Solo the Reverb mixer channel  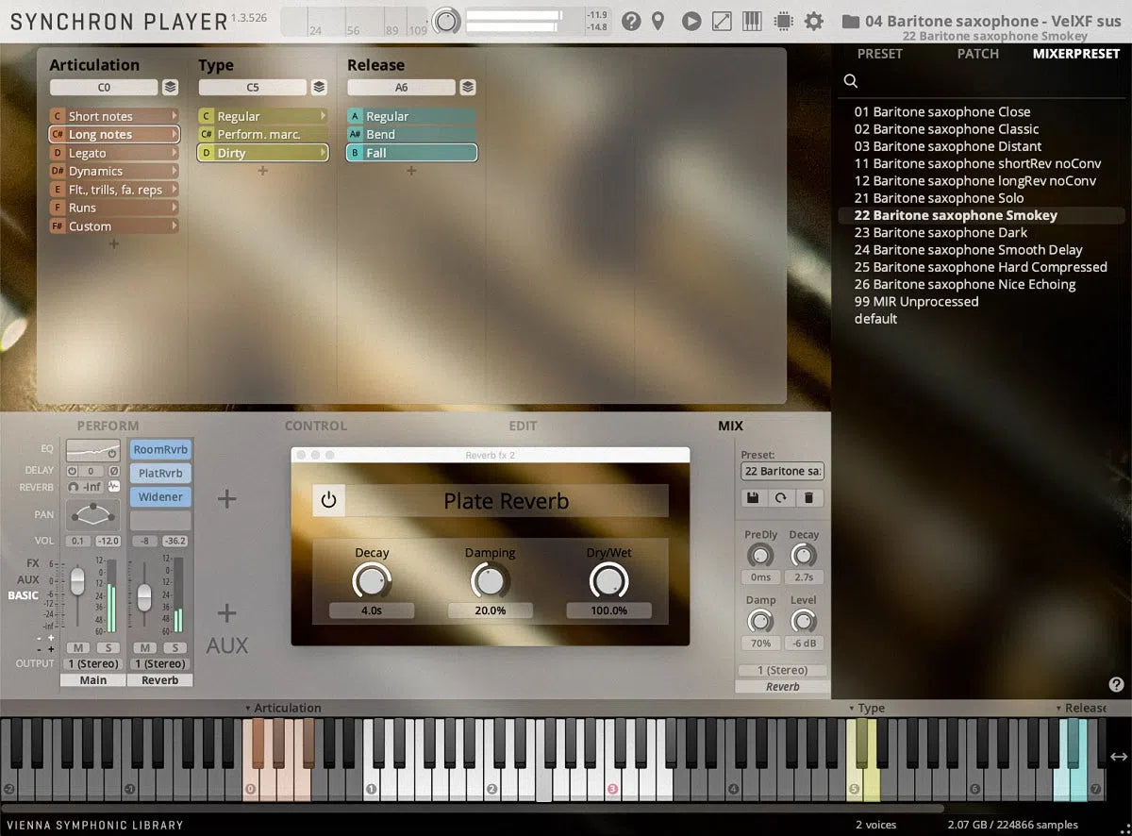coord(174,647)
